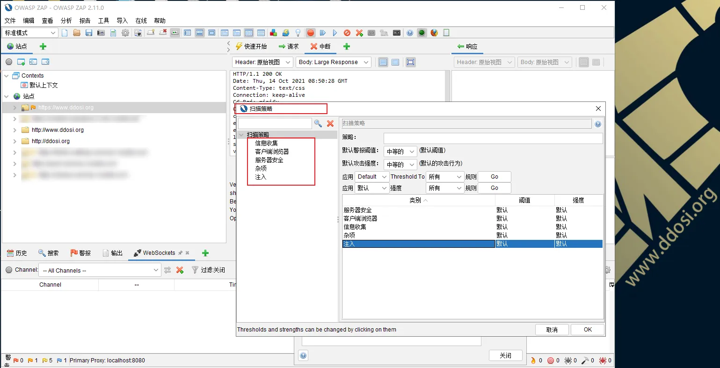Remove WebSocket breakpoint with the red X icon

[180, 270]
